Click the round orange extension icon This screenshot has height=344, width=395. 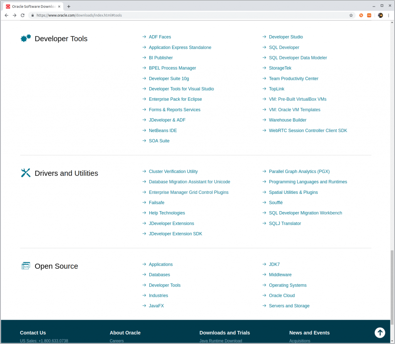[x=361, y=15]
